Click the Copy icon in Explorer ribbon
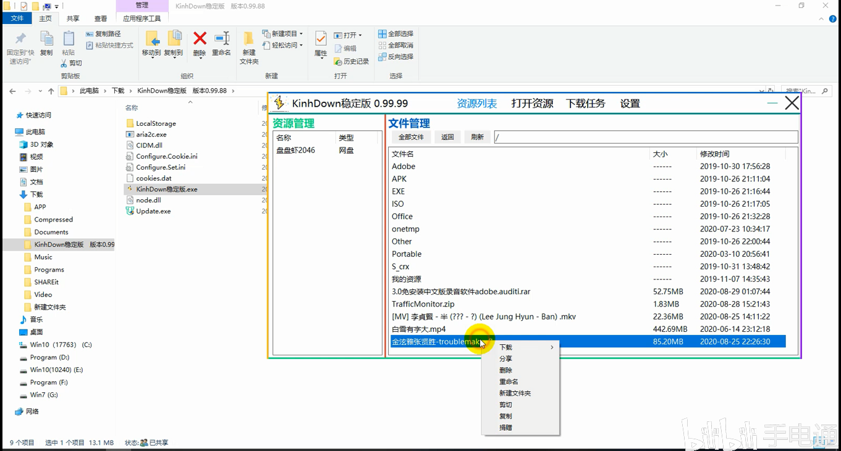841x451 pixels. 46,39
